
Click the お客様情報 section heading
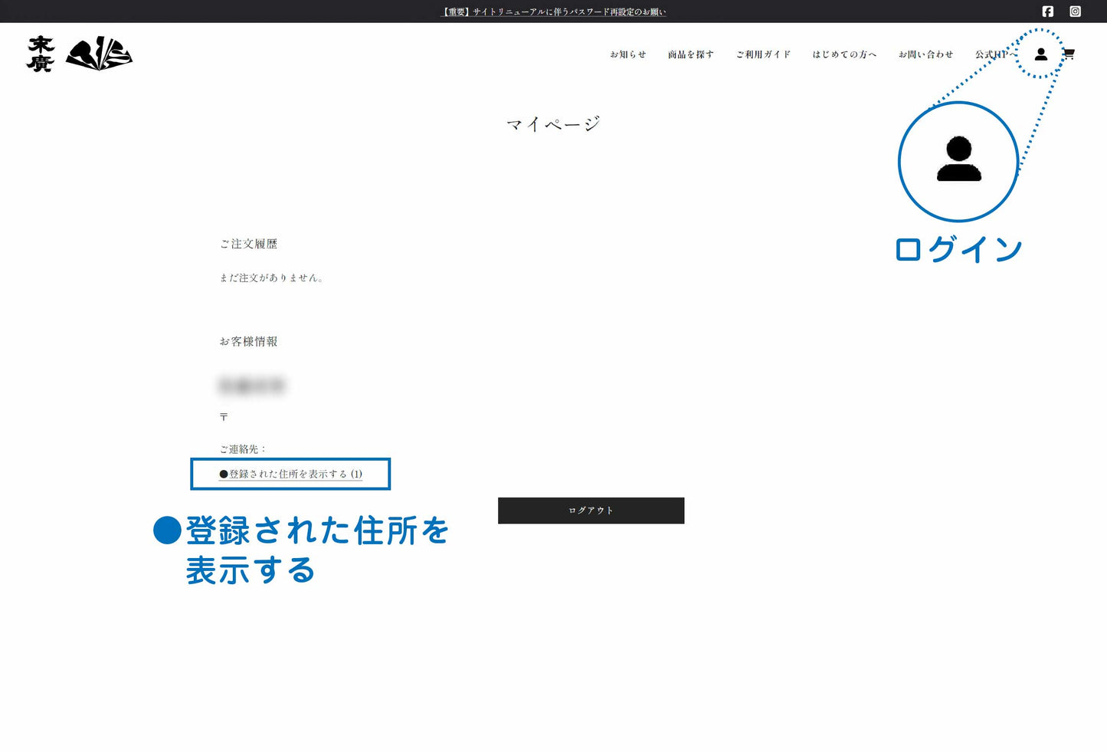[x=248, y=342]
